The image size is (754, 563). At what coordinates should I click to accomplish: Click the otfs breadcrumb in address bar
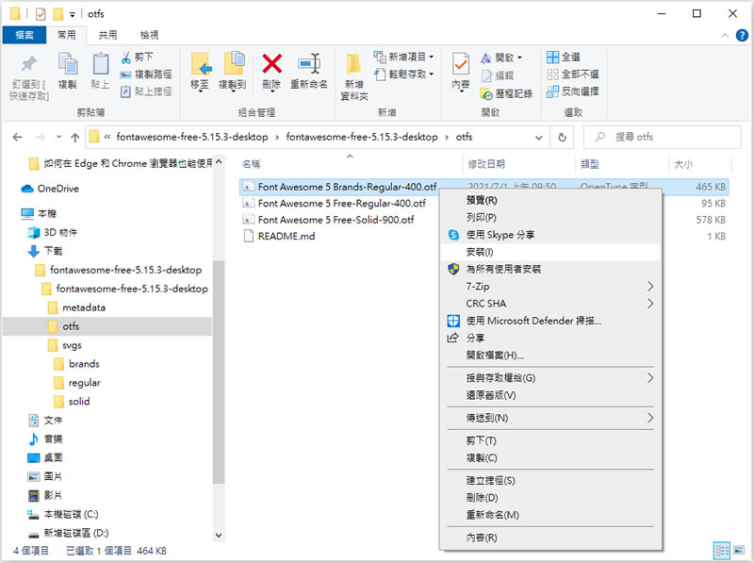[x=464, y=137]
